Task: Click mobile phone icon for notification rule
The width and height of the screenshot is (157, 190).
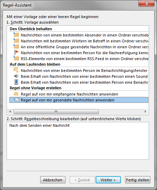Action: (x=16, y=82)
